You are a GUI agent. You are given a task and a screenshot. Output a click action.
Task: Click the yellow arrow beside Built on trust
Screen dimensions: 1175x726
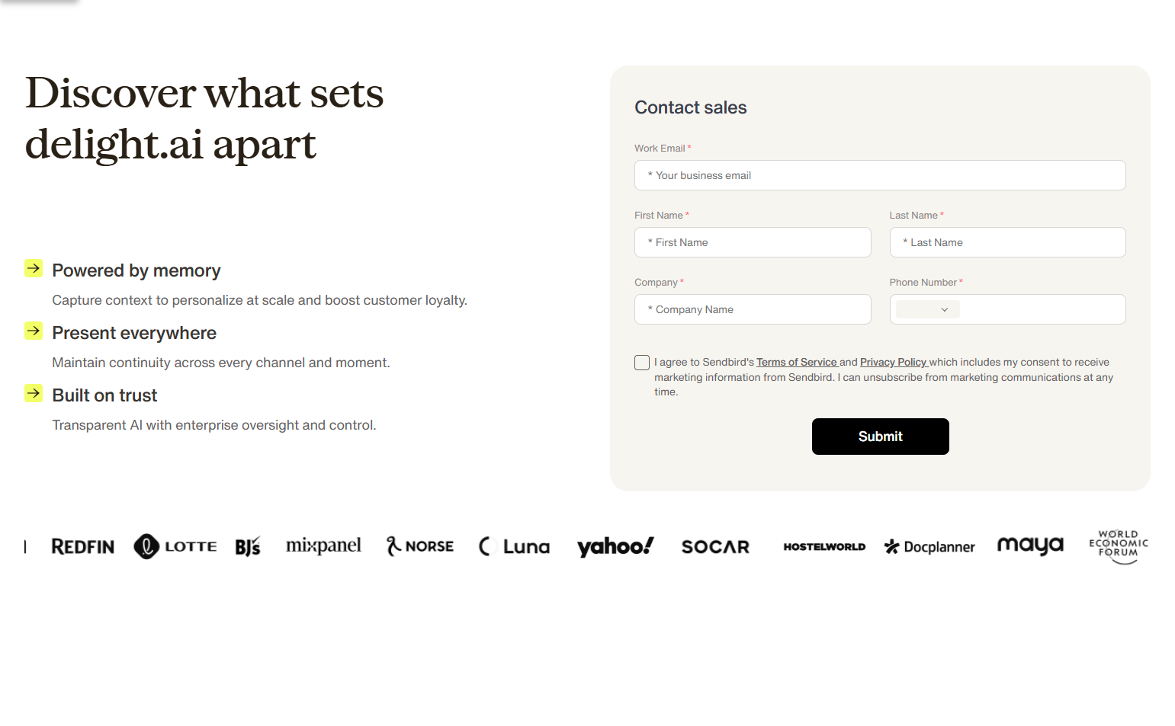coord(34,393)
